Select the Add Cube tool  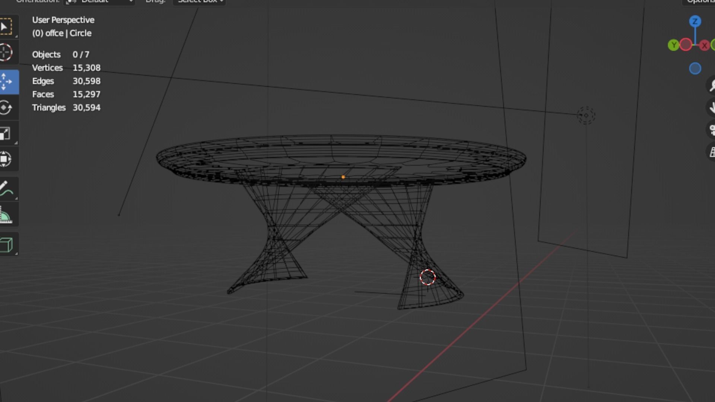click(7, 245)
